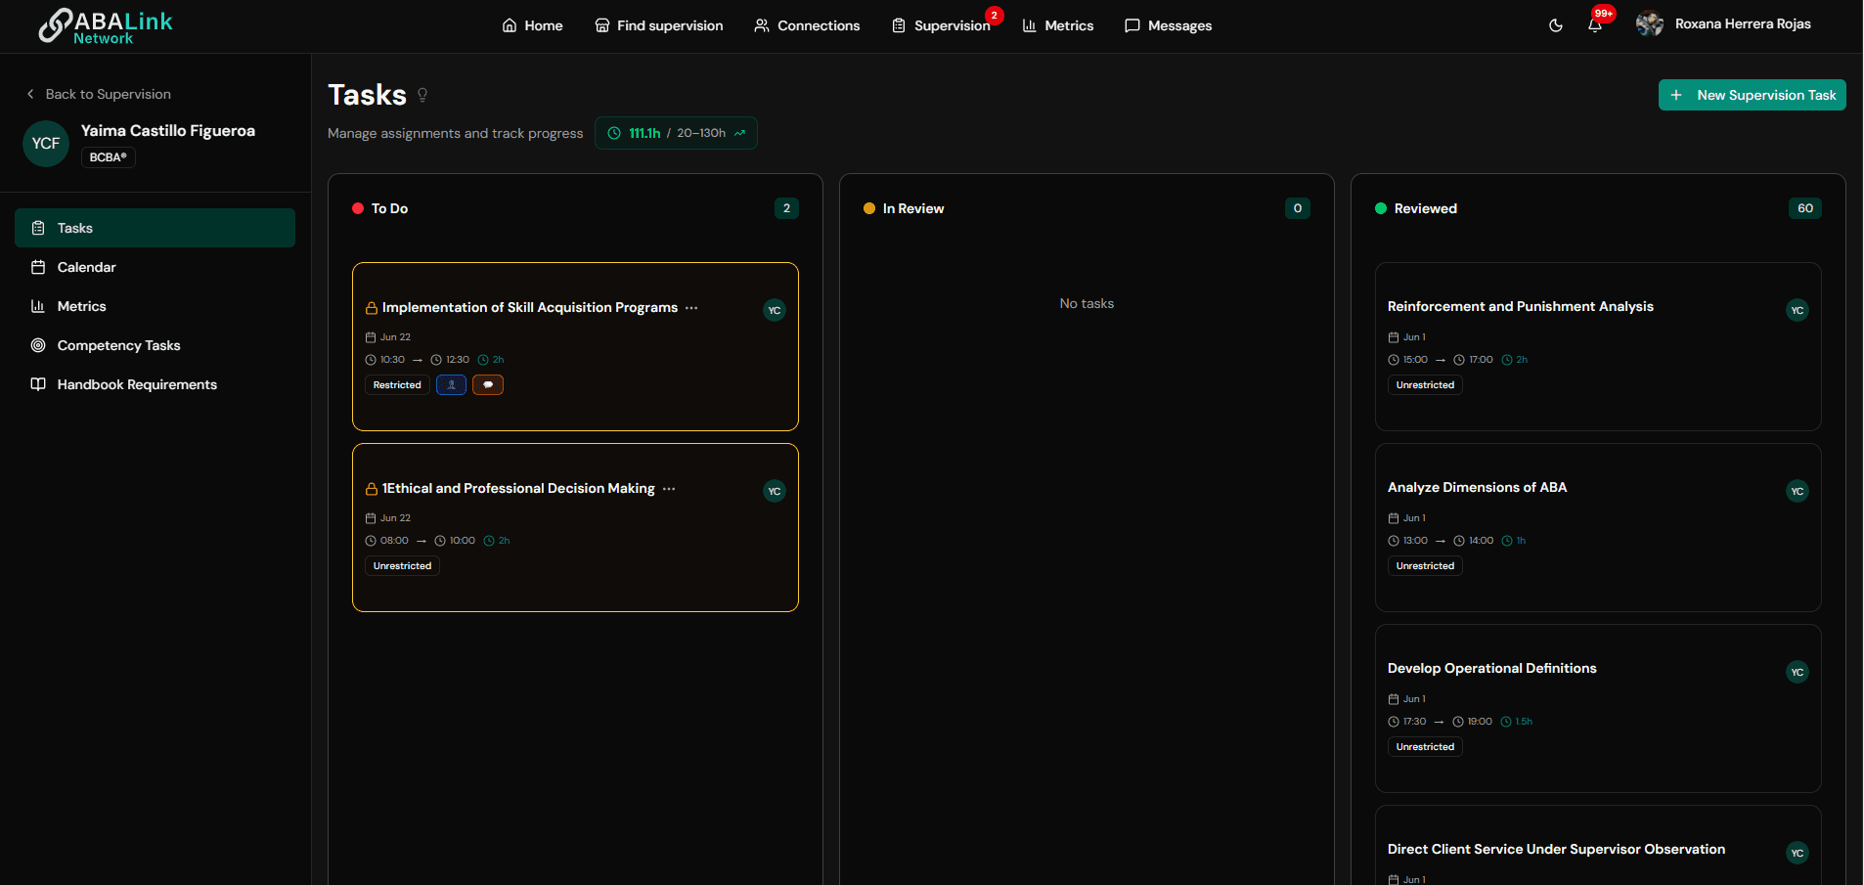Image resolution: width=1864 pixels, height=885 pixels.
Task: Click the YCF profile avatar
Action: click(46, 144)
